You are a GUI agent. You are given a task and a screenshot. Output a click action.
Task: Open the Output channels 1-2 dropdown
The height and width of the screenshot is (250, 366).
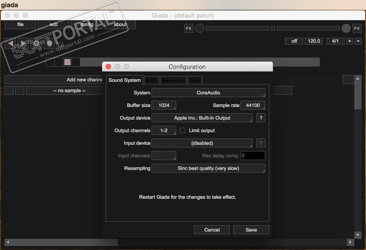click(x=164, y=130)
